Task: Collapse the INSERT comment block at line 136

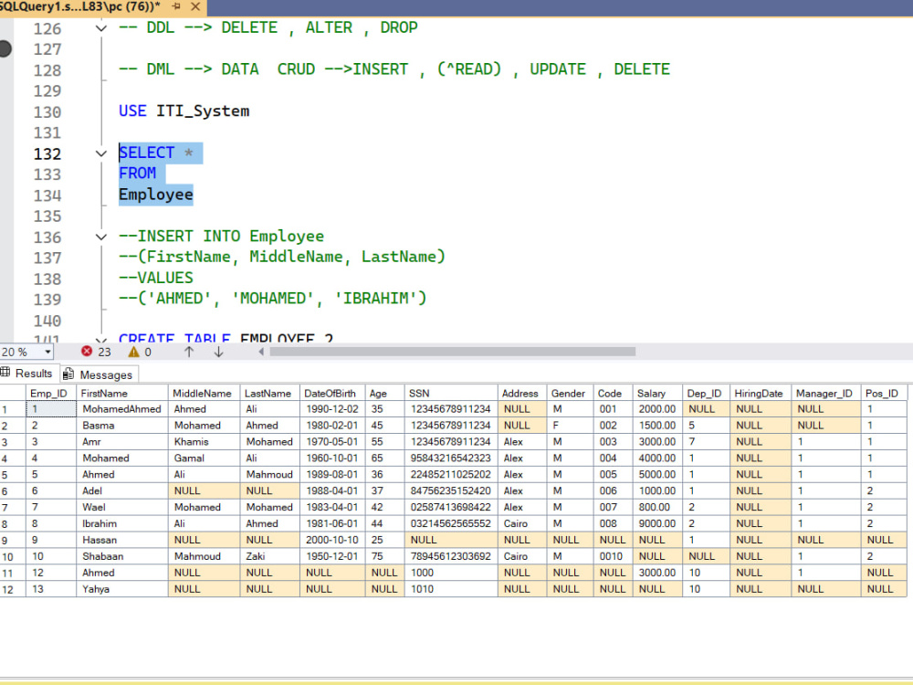Action: 101,237
